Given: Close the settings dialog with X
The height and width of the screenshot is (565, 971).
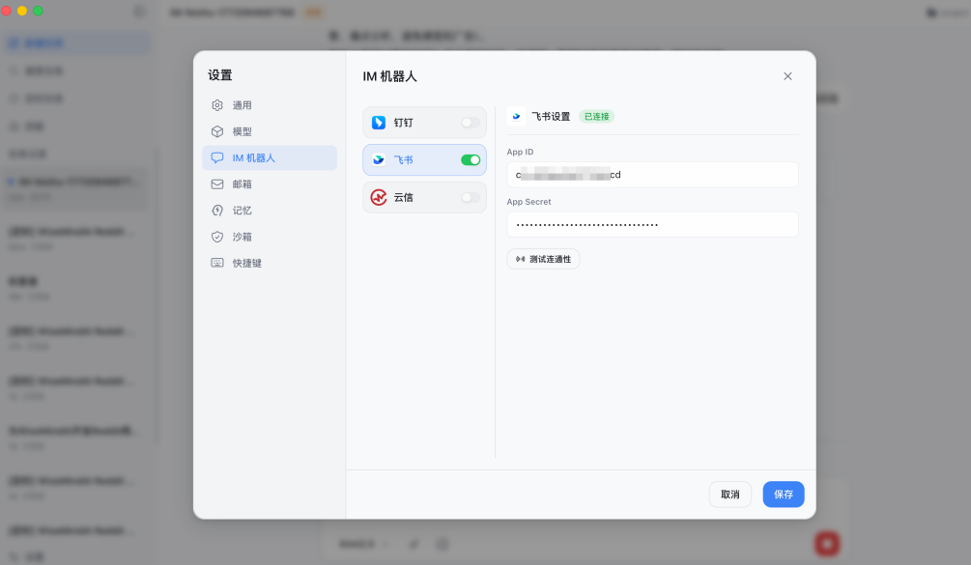Looking at the screenshot, I should point(787,76).
